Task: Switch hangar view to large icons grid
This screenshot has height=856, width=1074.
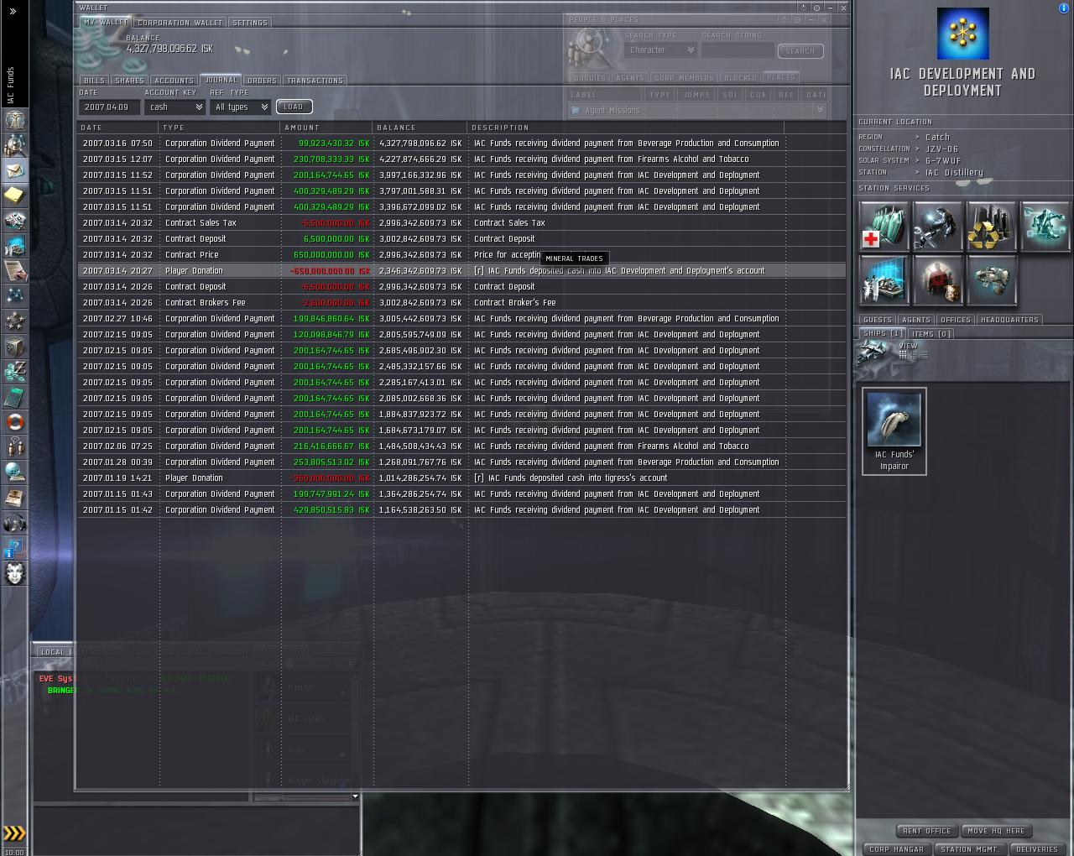Action: tap(903, 354)
